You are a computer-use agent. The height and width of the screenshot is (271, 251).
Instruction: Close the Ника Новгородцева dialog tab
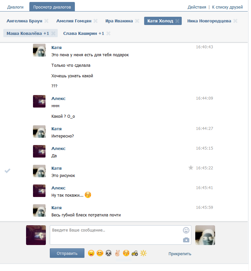click(235, 21)
